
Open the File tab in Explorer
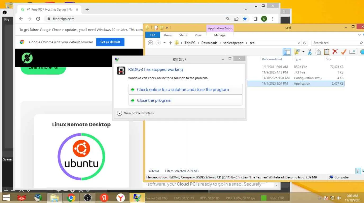(153, 35)
